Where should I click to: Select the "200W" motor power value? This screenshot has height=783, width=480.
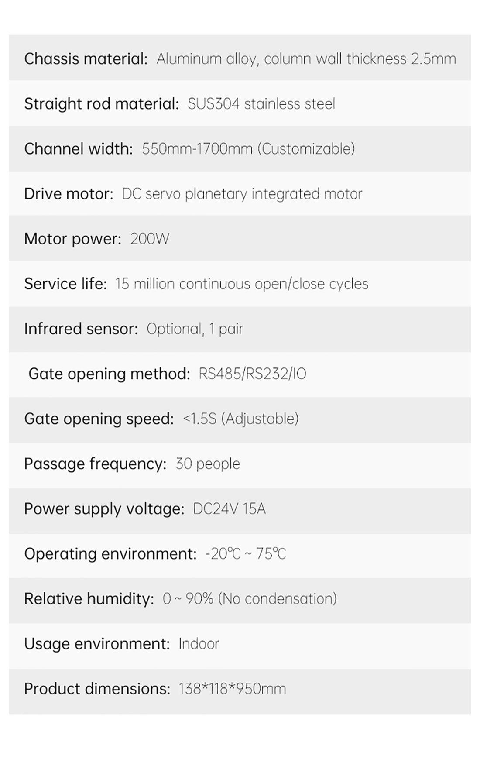click(150, 239)
